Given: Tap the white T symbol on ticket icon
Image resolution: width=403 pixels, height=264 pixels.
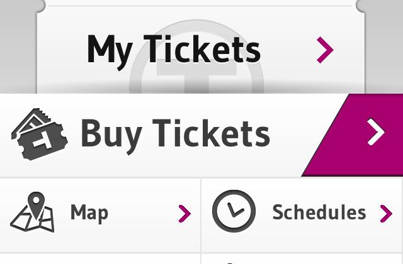Looking at the screenshot, I should (x=43, y=141).
